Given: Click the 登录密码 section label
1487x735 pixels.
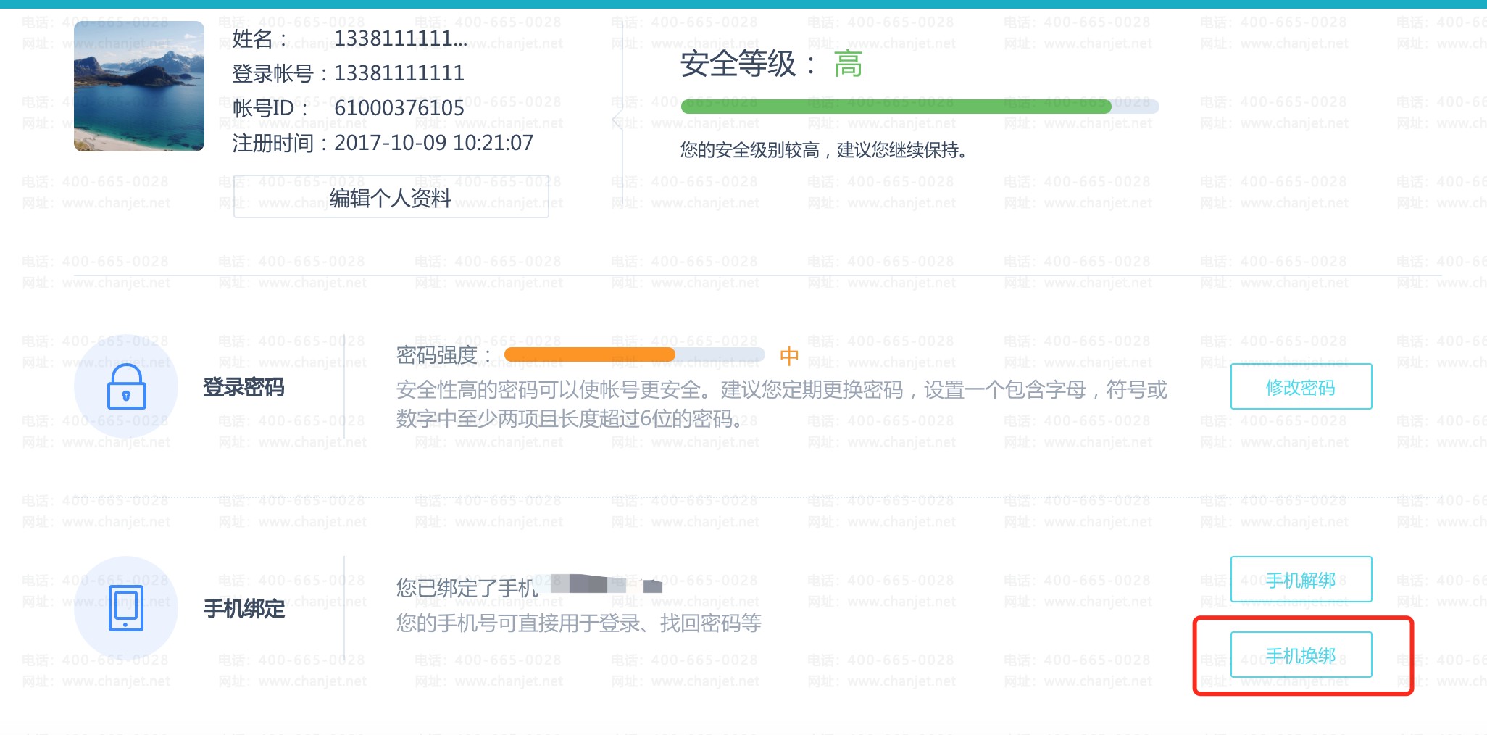Looking at the screenshot, I should click(243, 387).
